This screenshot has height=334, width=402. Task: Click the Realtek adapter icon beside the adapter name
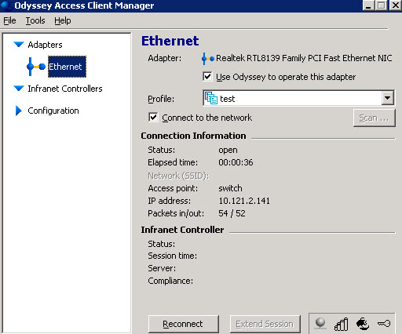tap(208, 59)
